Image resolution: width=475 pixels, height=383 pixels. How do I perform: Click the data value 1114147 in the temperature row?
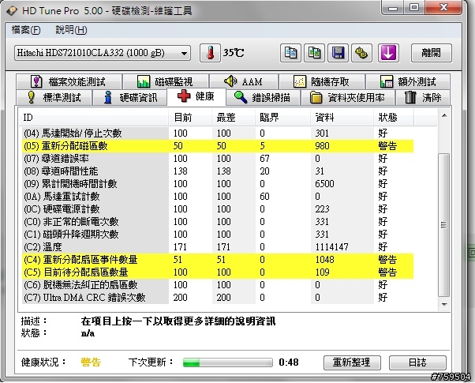(x=331, y=247)
